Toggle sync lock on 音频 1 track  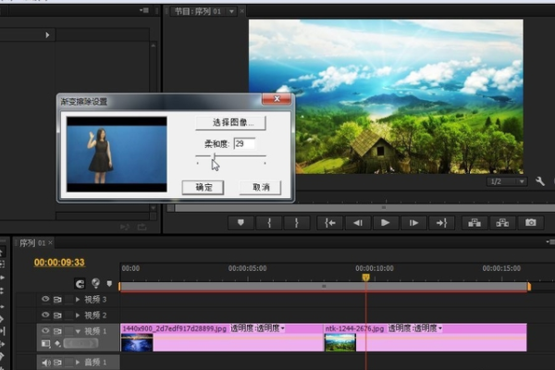tap(57, 363)
